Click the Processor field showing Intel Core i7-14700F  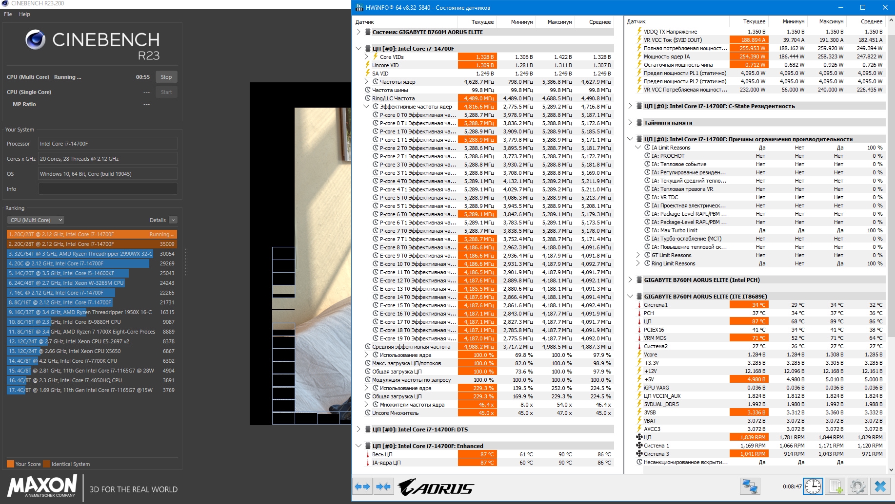coord(108,144)
